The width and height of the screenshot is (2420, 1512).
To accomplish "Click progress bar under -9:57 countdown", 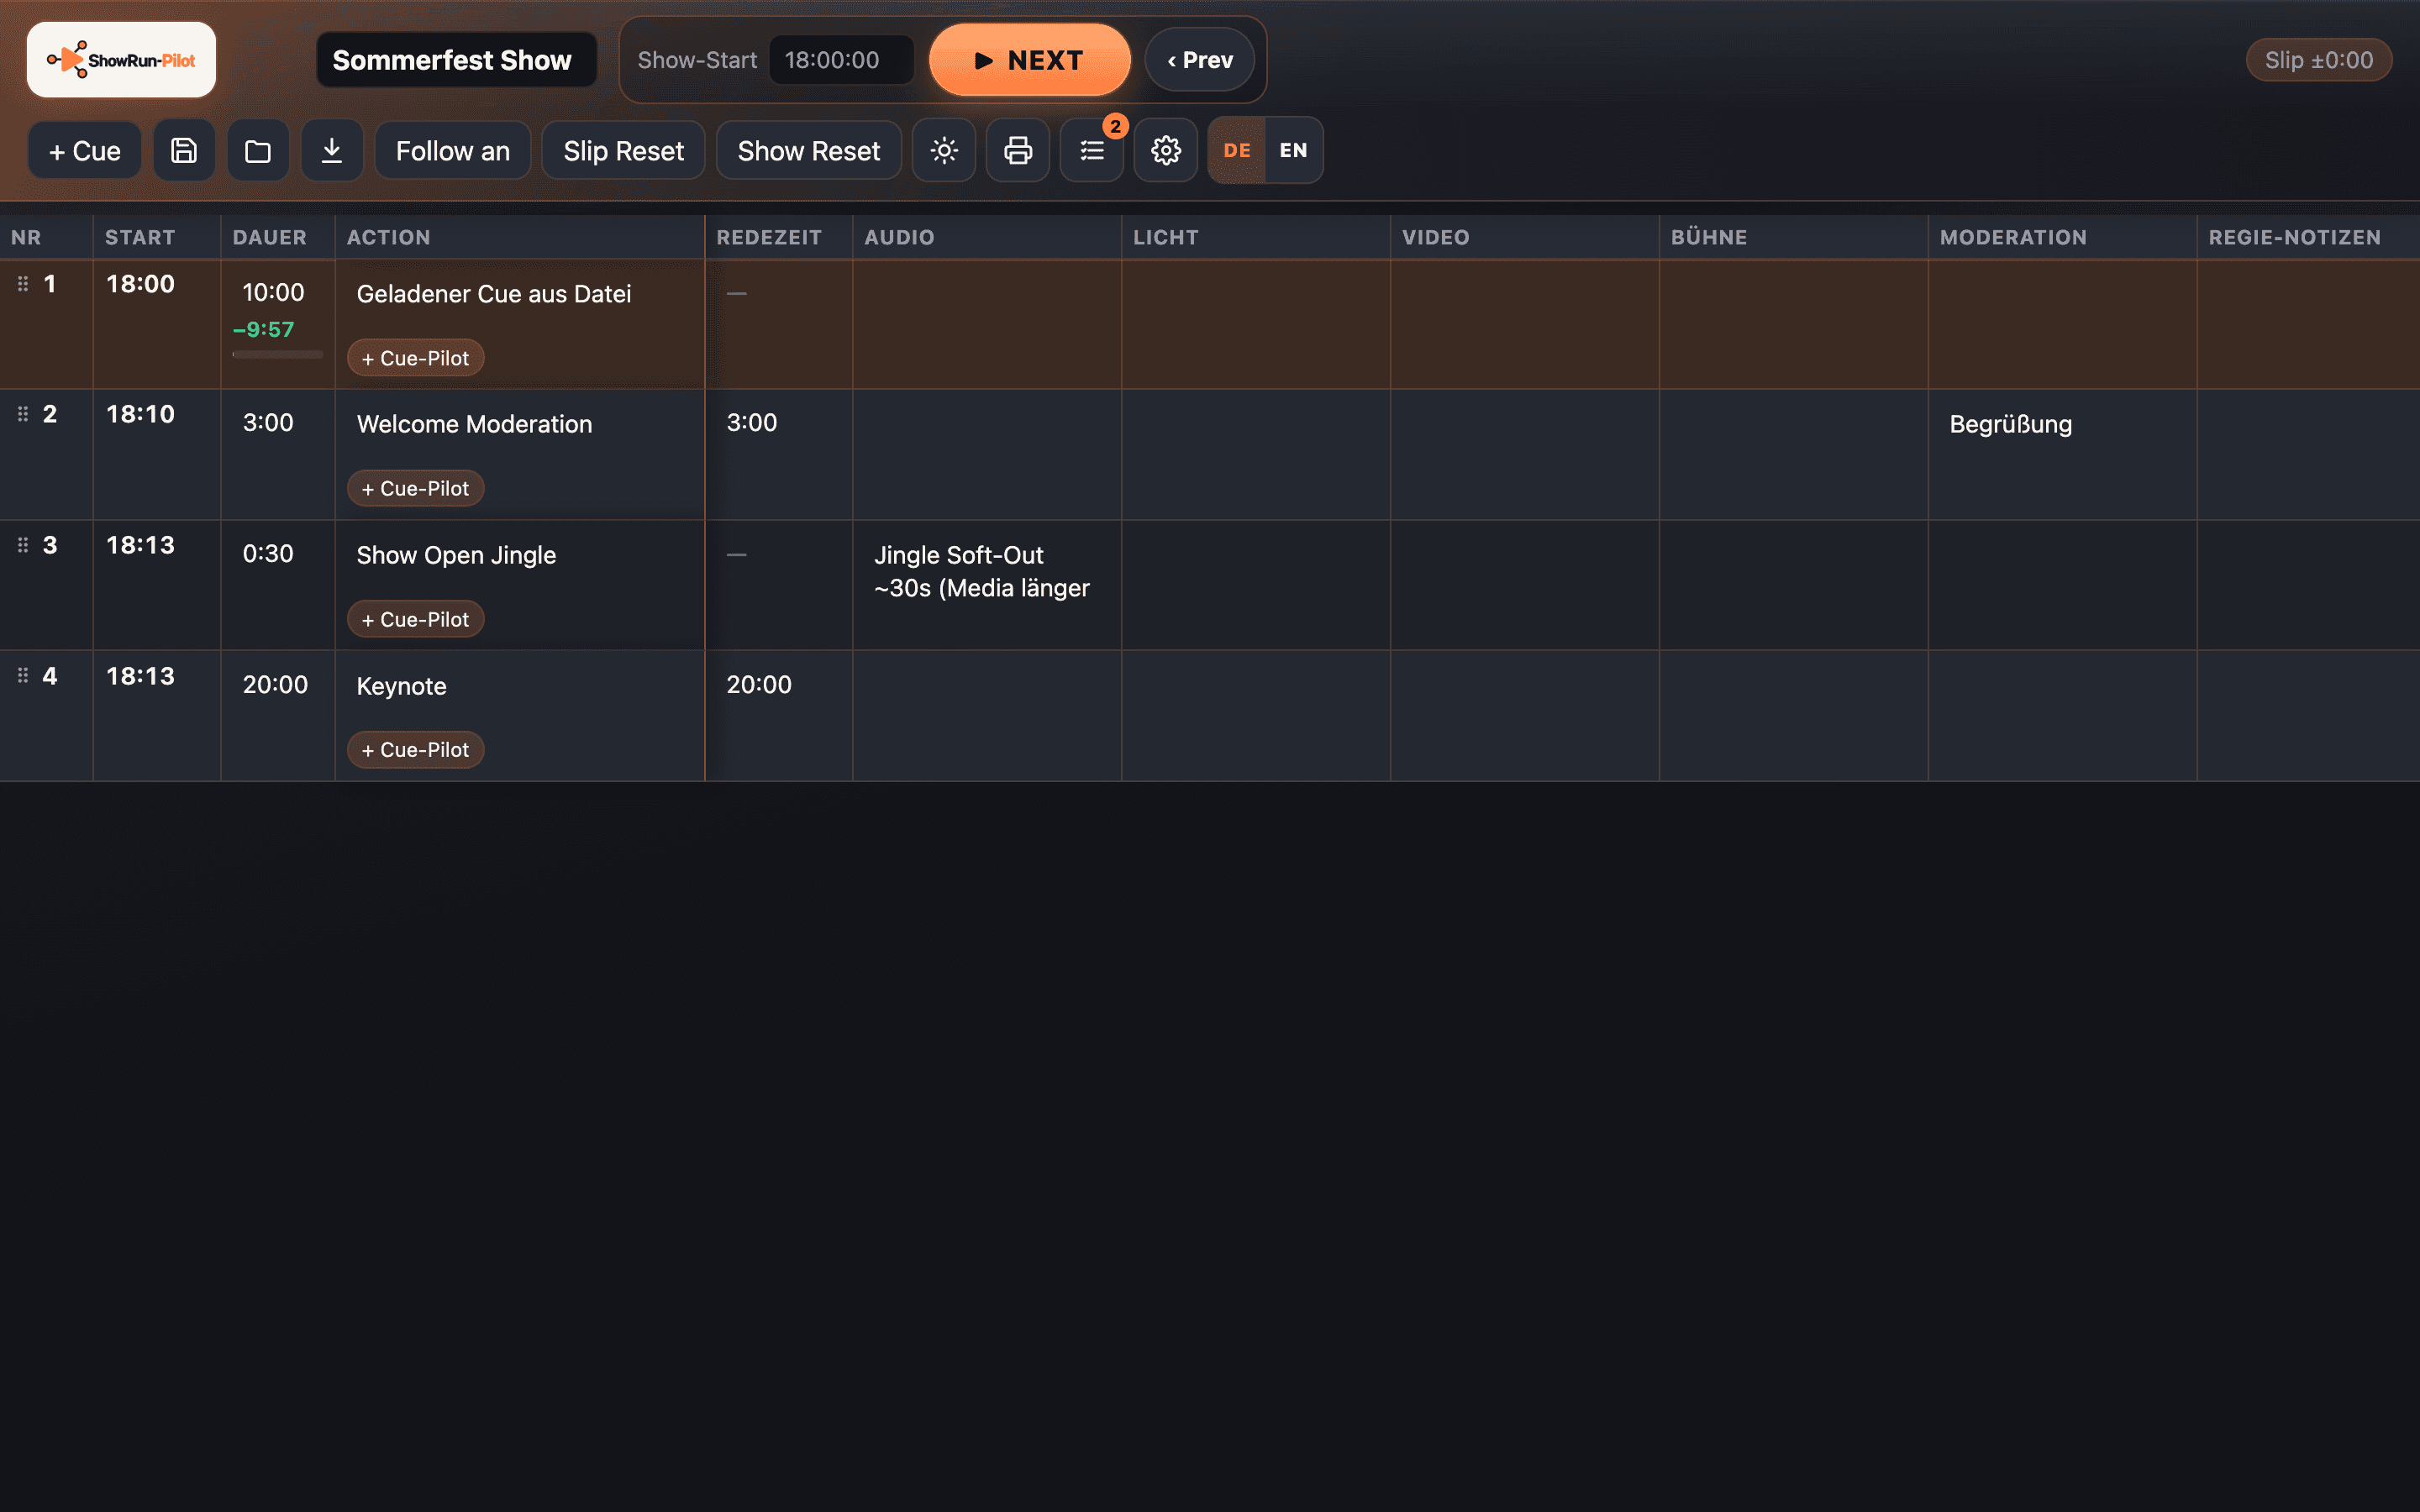I will click(278, 354).
